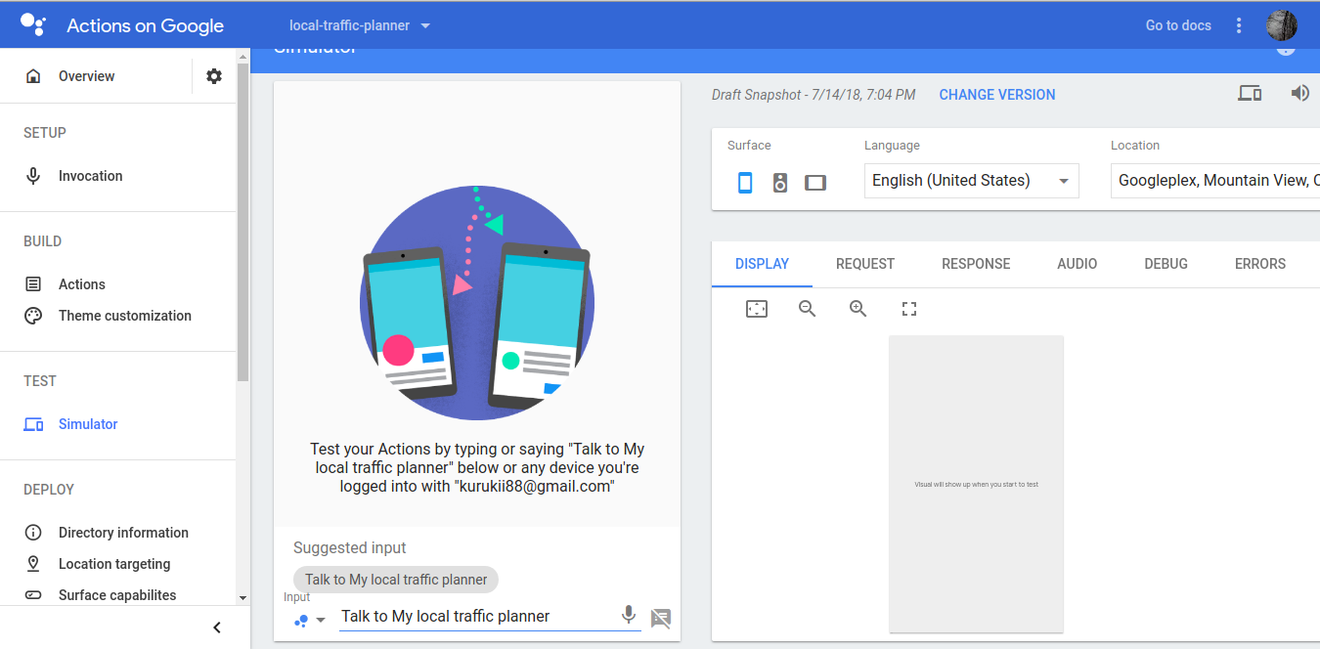Click the suggested input chip Talk to My local traffic planner
The height and width of the screenshot is (649, 1320).
click(x=396, y=580)
